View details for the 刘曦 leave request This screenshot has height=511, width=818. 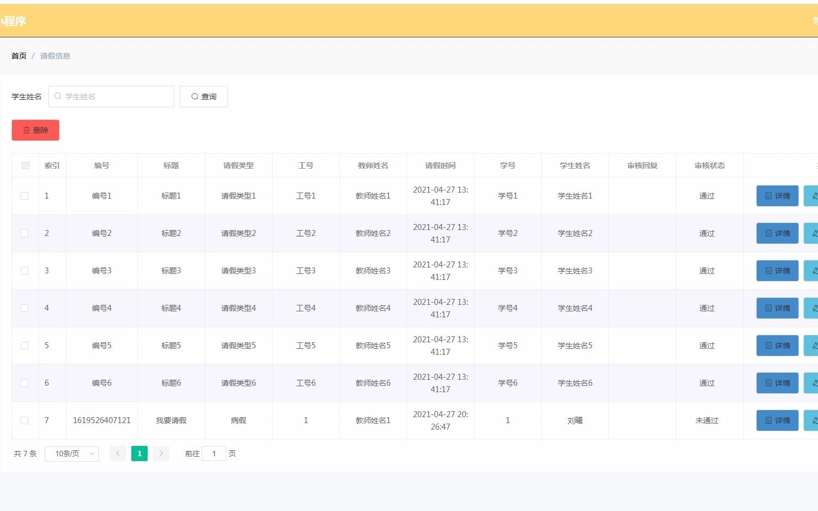point(777,420)
